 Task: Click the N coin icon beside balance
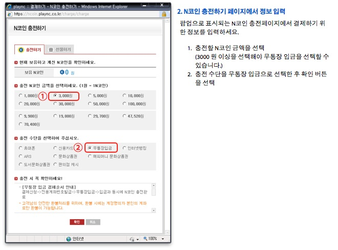pos(62,72)
